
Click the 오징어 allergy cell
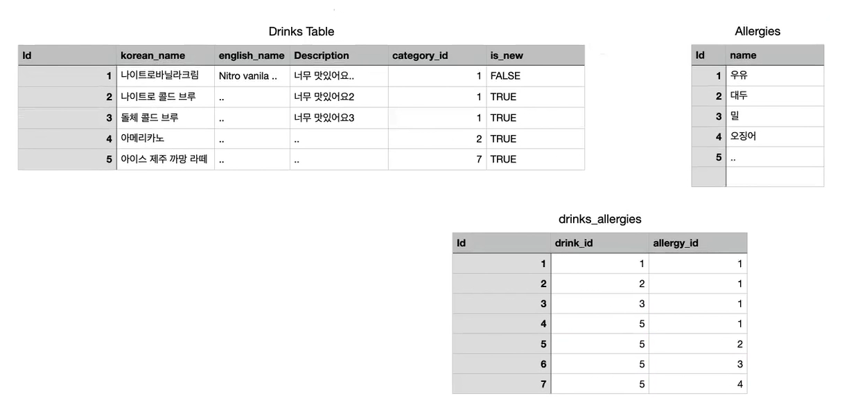tap(775, 137)
